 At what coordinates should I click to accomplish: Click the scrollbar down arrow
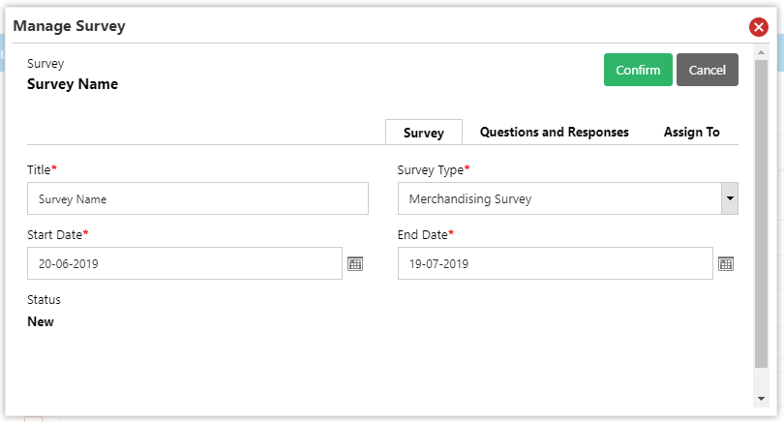point(761,399)
